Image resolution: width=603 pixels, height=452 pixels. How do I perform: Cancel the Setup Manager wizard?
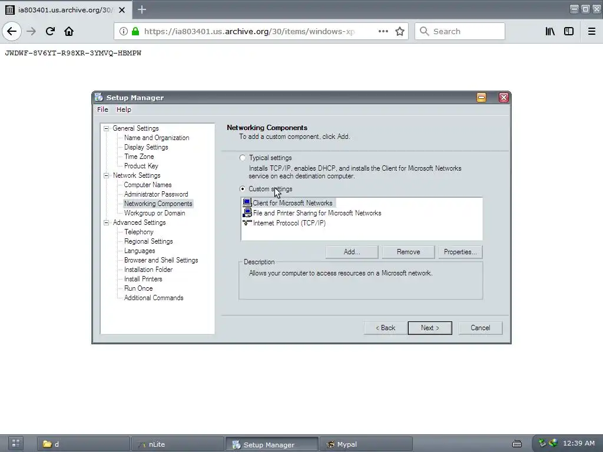tap(481, 328)
